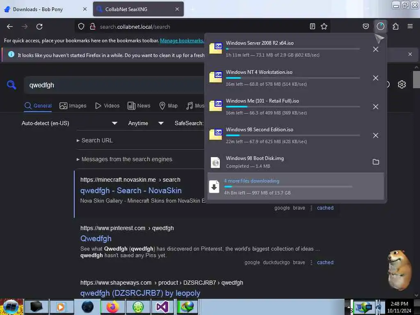The height and width of the screenshot is (315, 420).
Task: Click Windows Server 2008 R2 download progress bar
Action: coord(293,49)
